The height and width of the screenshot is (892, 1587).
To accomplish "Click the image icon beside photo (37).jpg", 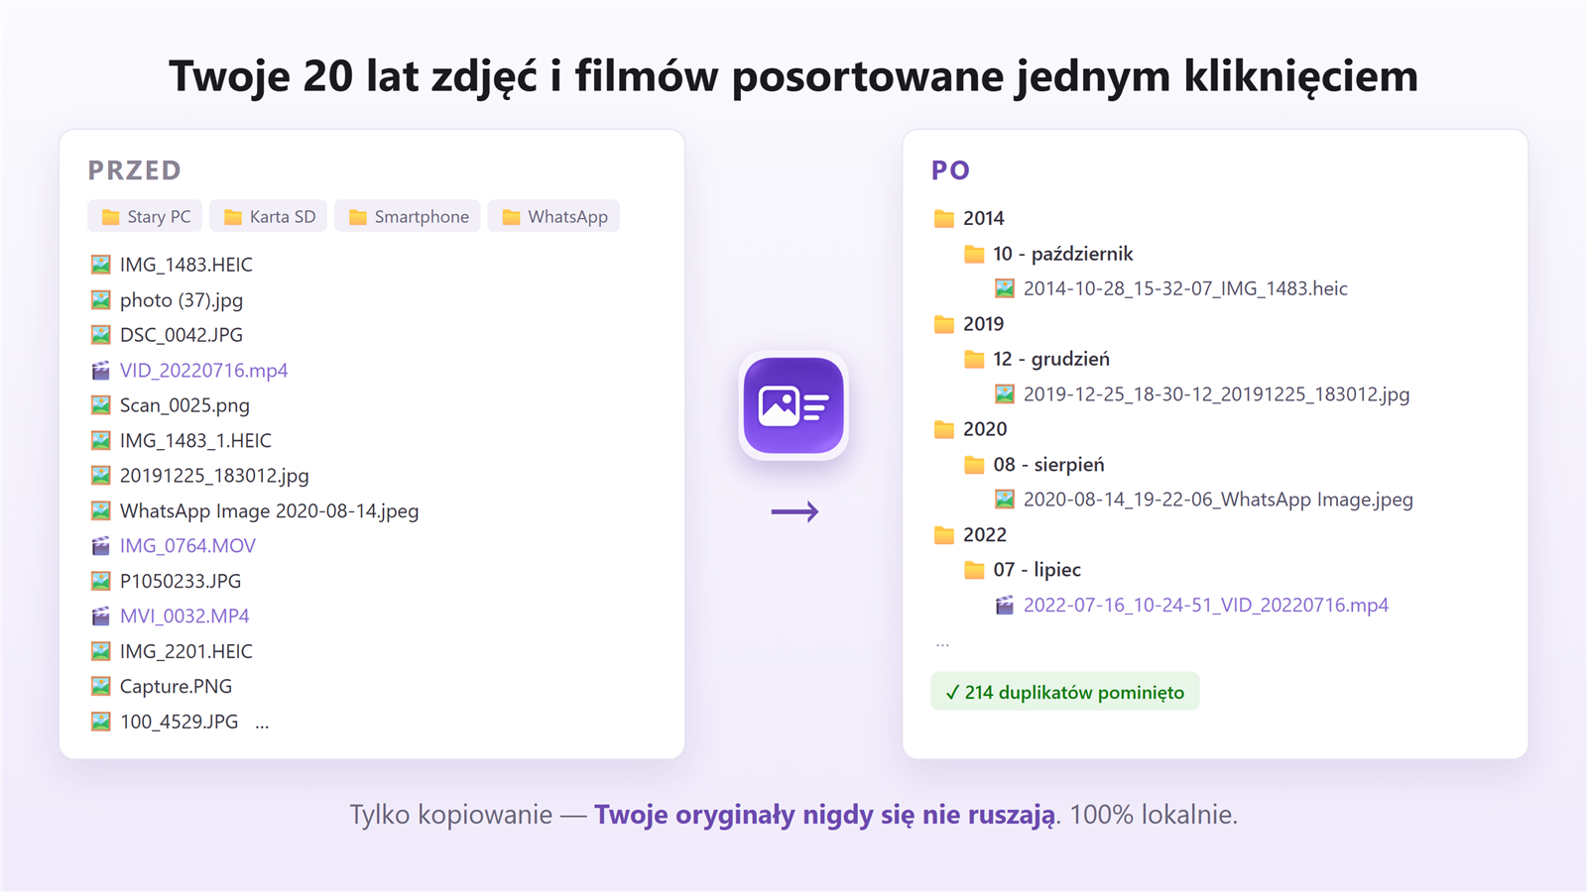I will (x=100, y=299).
